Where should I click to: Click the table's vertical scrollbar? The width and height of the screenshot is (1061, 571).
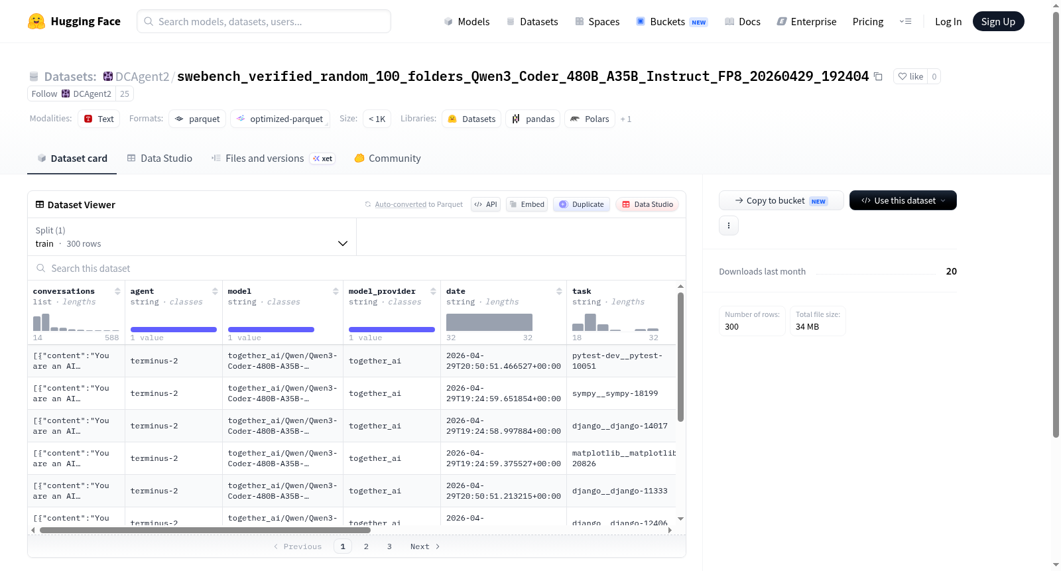(680, 357)
